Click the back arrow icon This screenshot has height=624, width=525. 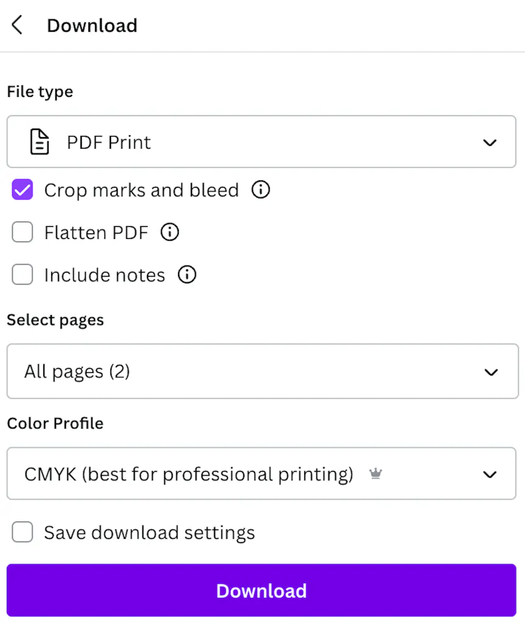pyautogui.click(x=17, y=26)
